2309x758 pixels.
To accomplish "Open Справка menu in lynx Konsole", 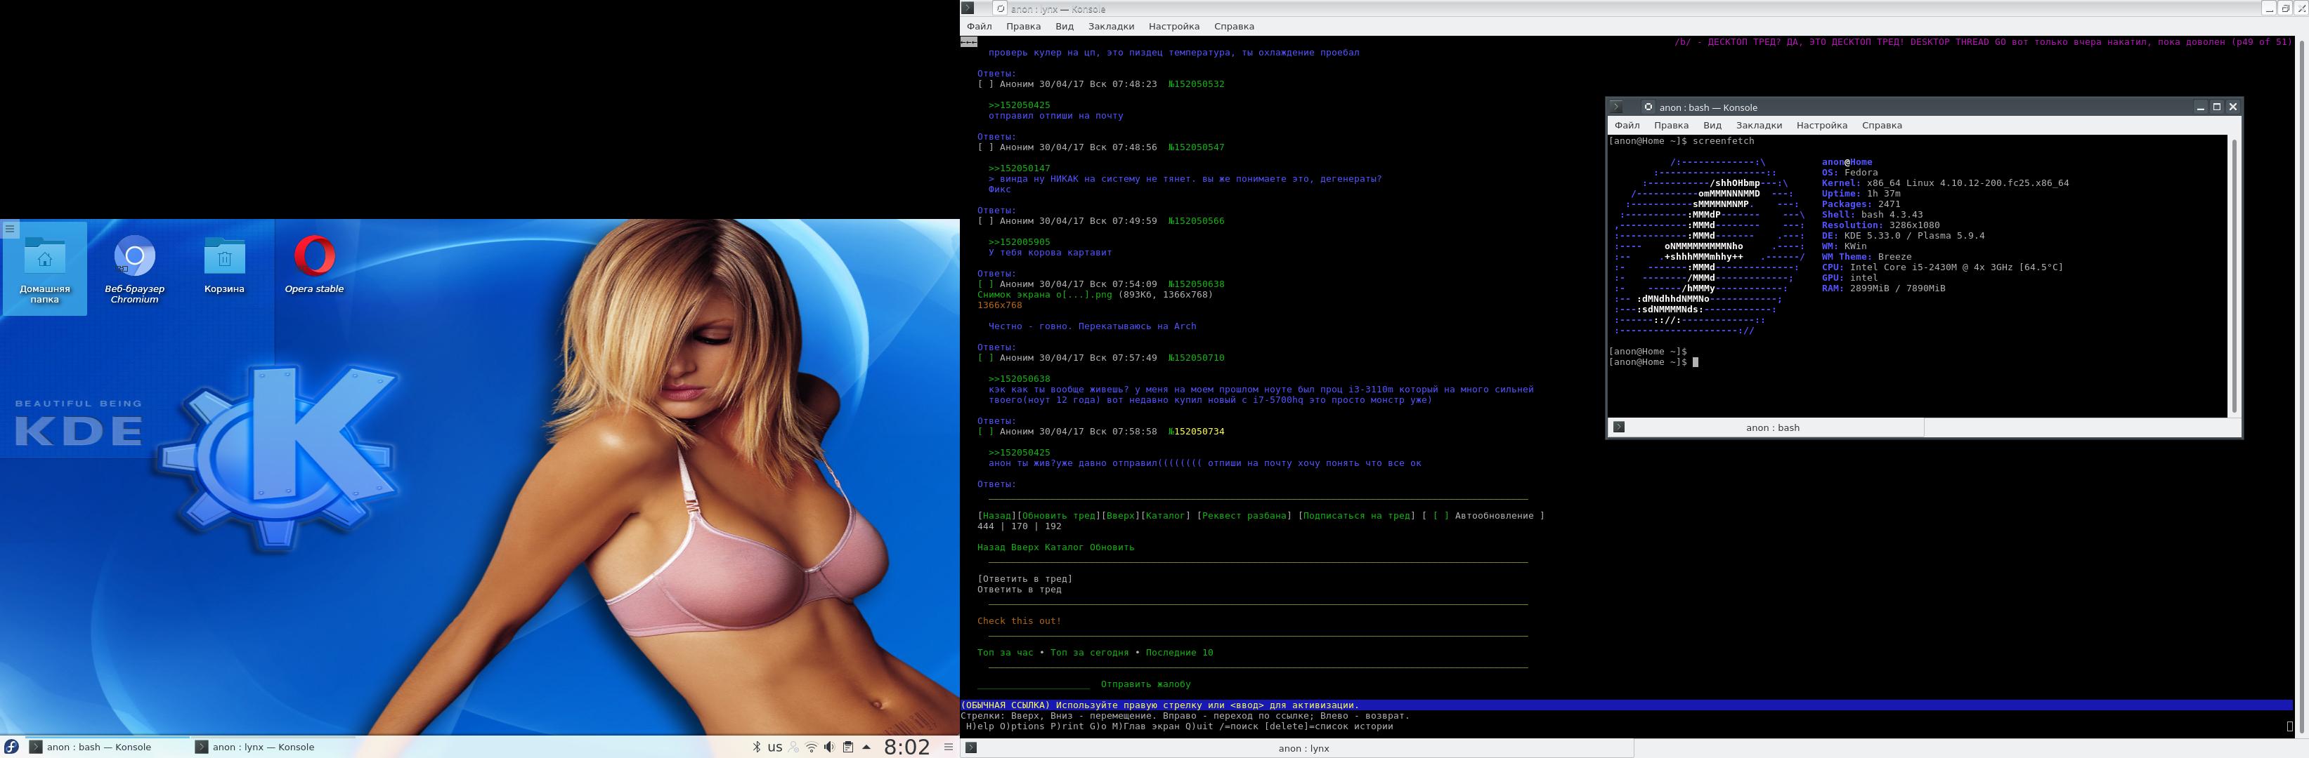I will [1233, 27].
